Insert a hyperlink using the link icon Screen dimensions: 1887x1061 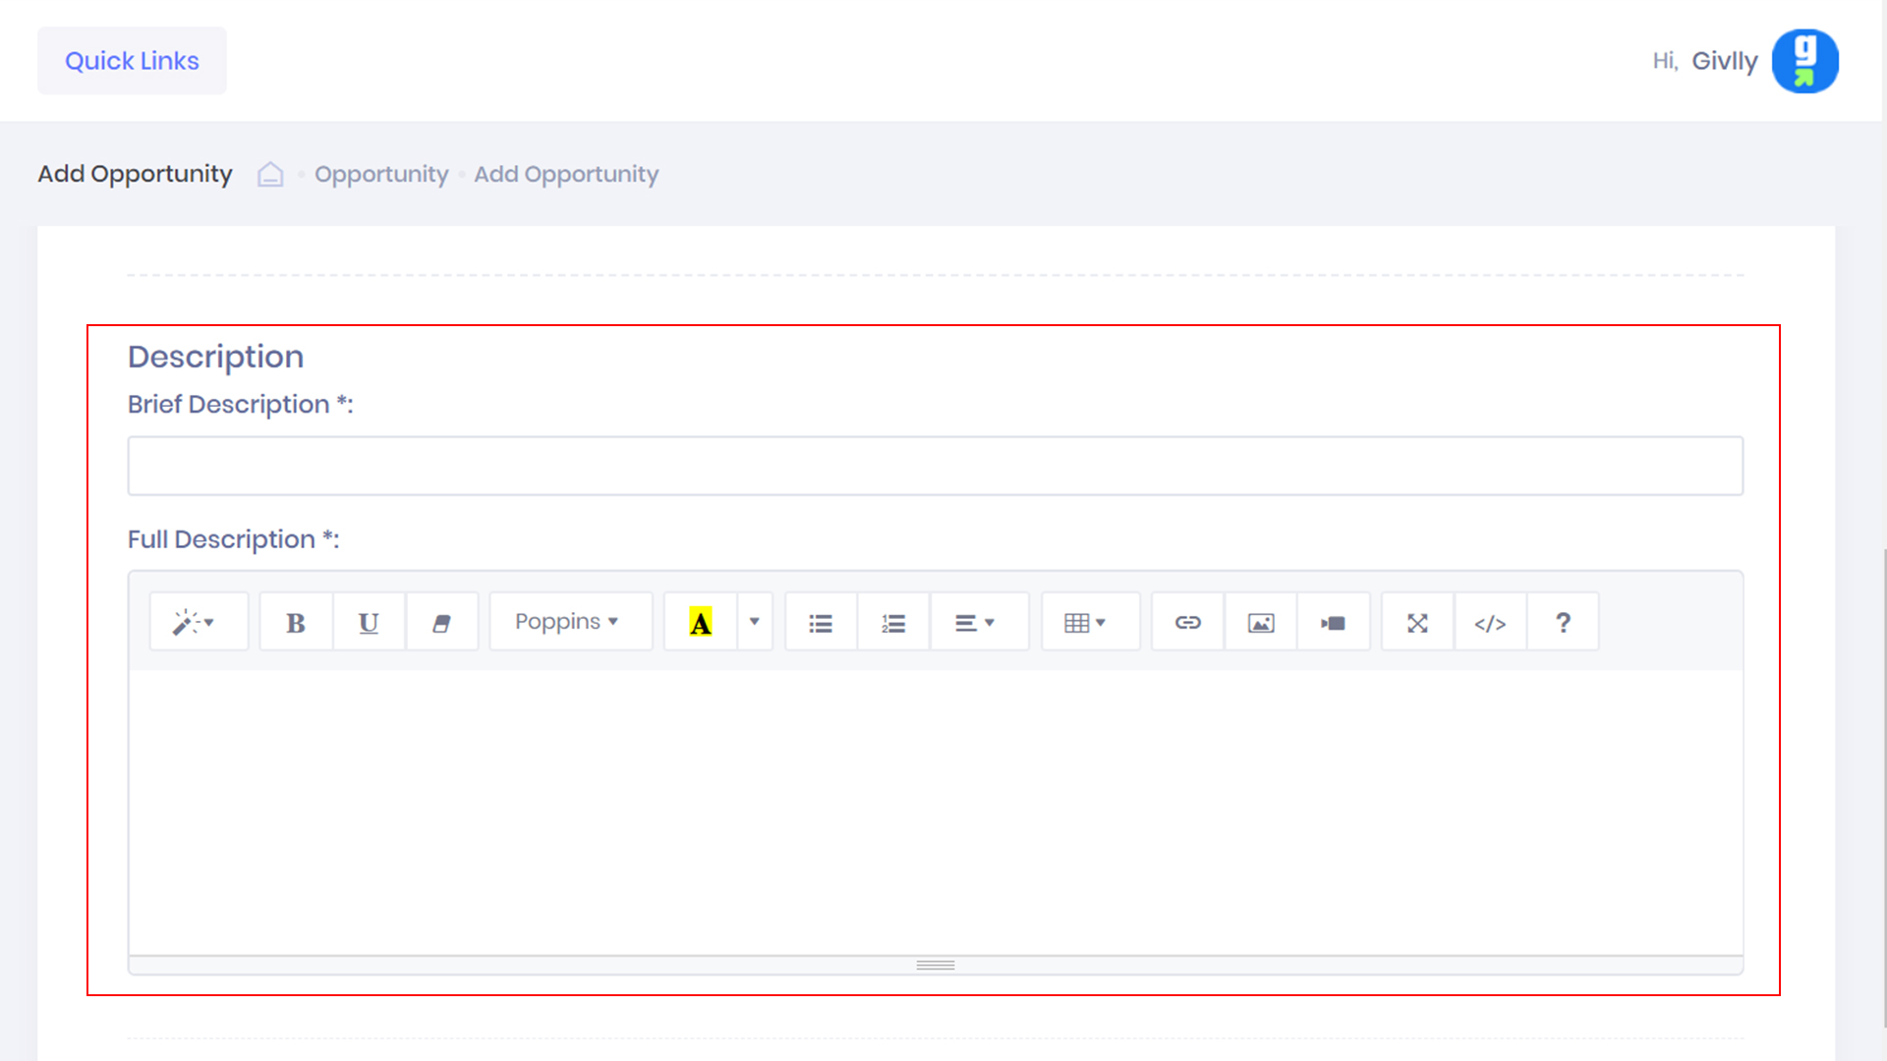(1188, 623)
